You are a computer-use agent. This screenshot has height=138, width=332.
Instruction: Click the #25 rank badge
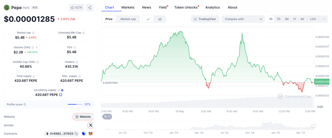pos(35,7)
